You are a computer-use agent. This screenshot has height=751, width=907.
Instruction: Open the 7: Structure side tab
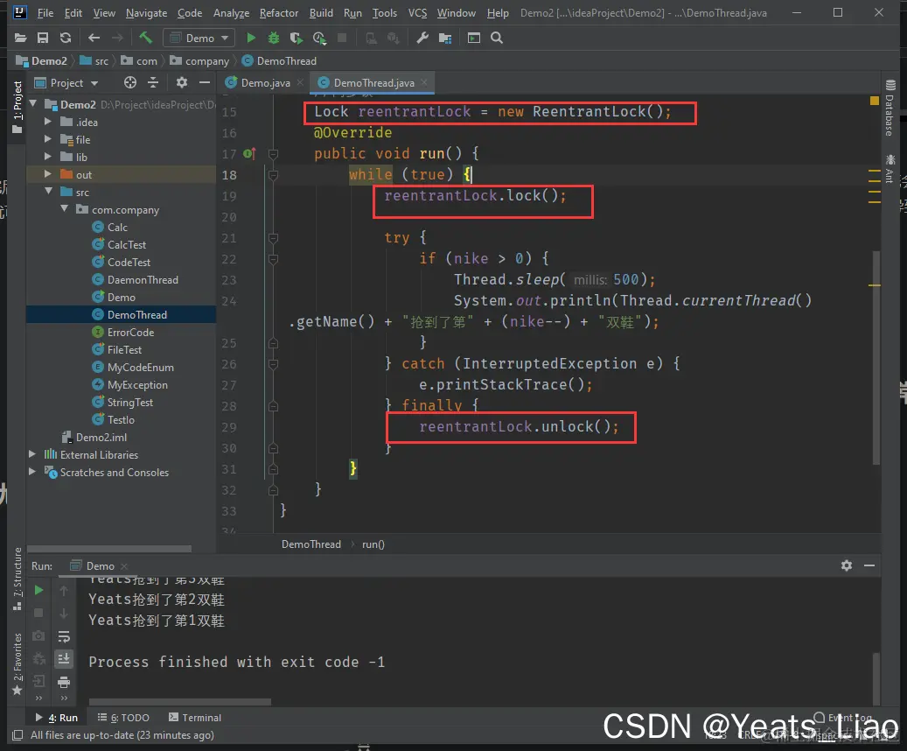[x=17, y=578]
